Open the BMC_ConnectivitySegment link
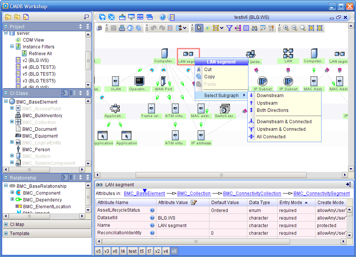Image resolution: width=356 pixels, height=257 pixels. point(322,193)
